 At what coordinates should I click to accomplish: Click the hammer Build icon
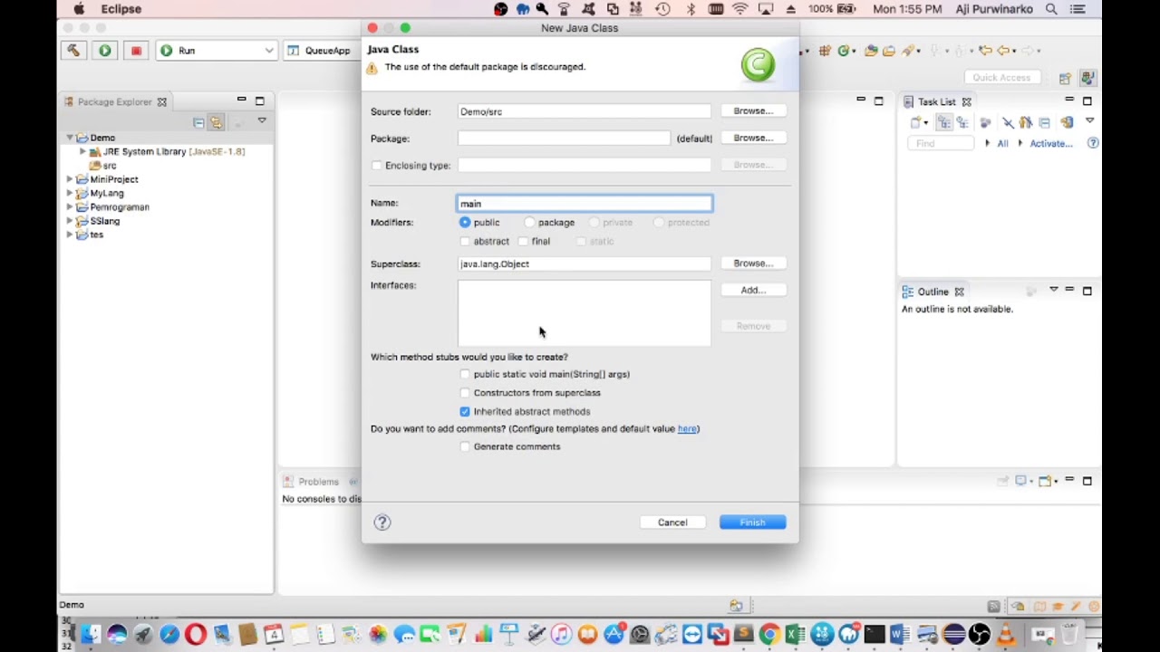click(x=73, y=51)
